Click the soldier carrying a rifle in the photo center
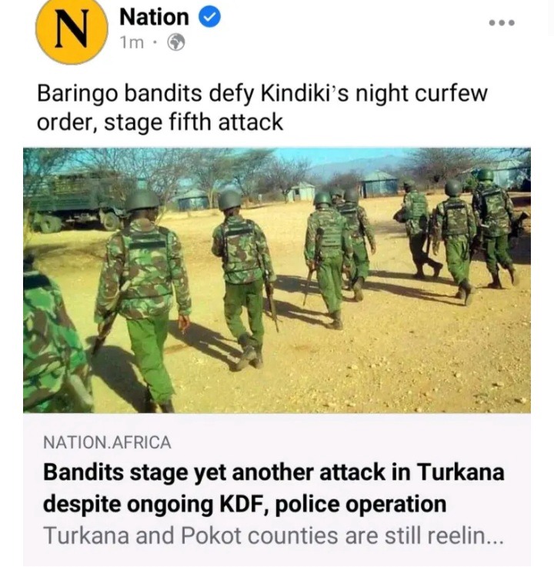 point(244,278)
